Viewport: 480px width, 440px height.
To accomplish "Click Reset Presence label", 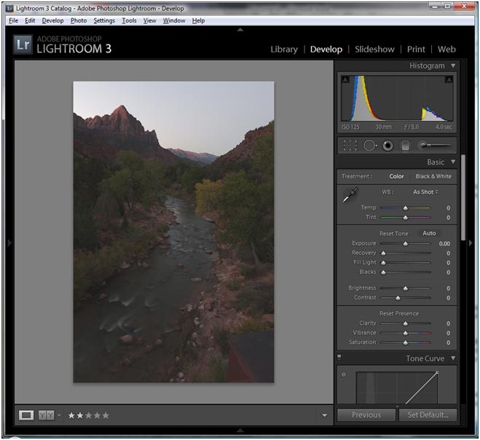I will point(399,313).
